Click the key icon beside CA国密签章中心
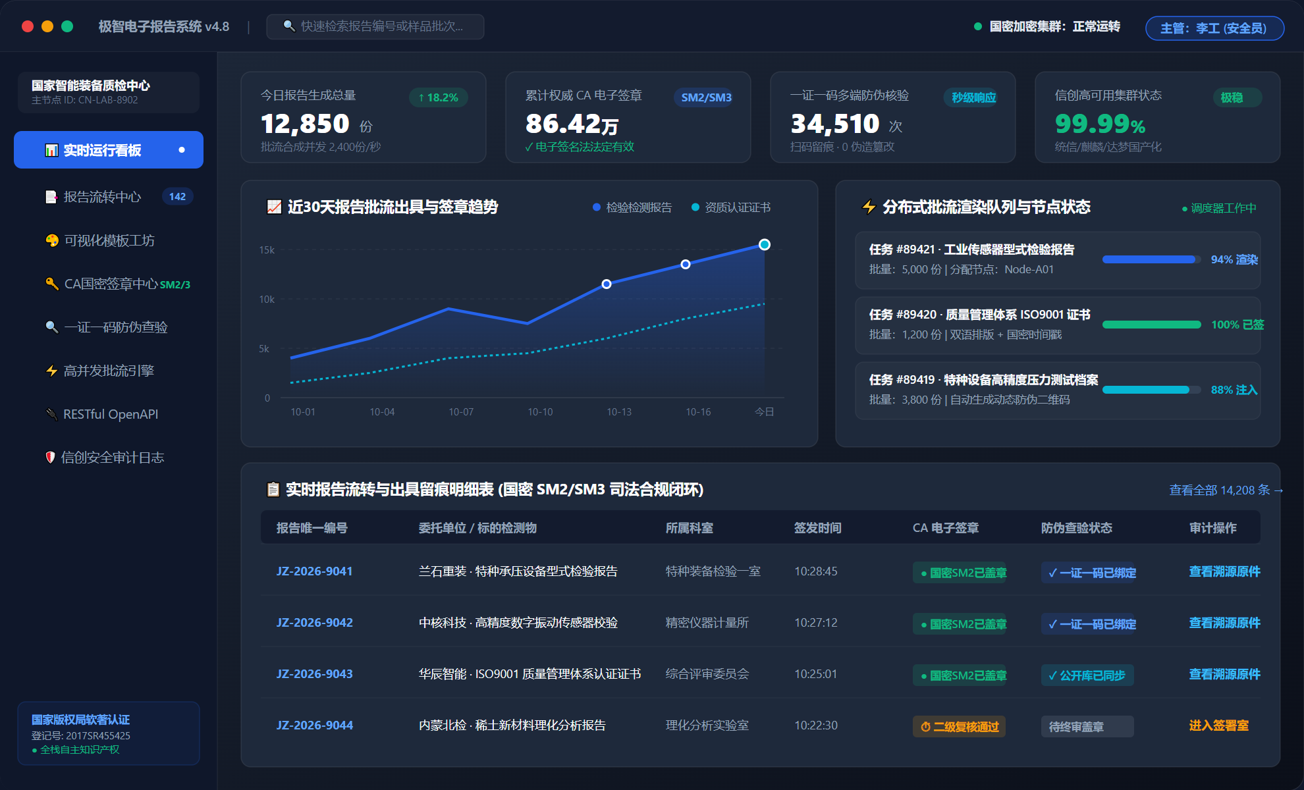 [x=52, y=284]
